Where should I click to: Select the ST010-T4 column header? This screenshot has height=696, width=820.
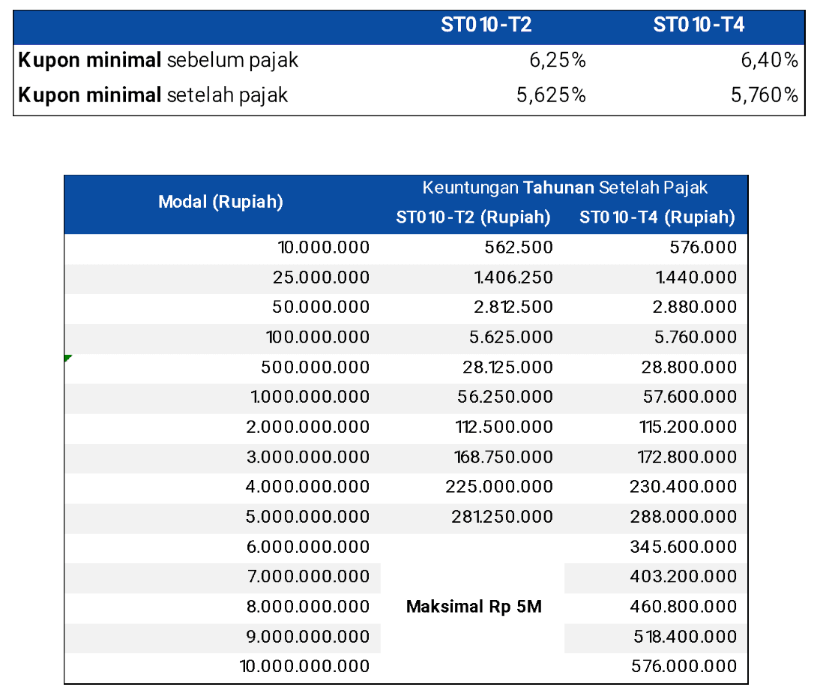[x=688, y=24]
